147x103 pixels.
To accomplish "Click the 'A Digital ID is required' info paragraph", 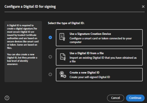I will pyautogui.click(x=23, y=37).
